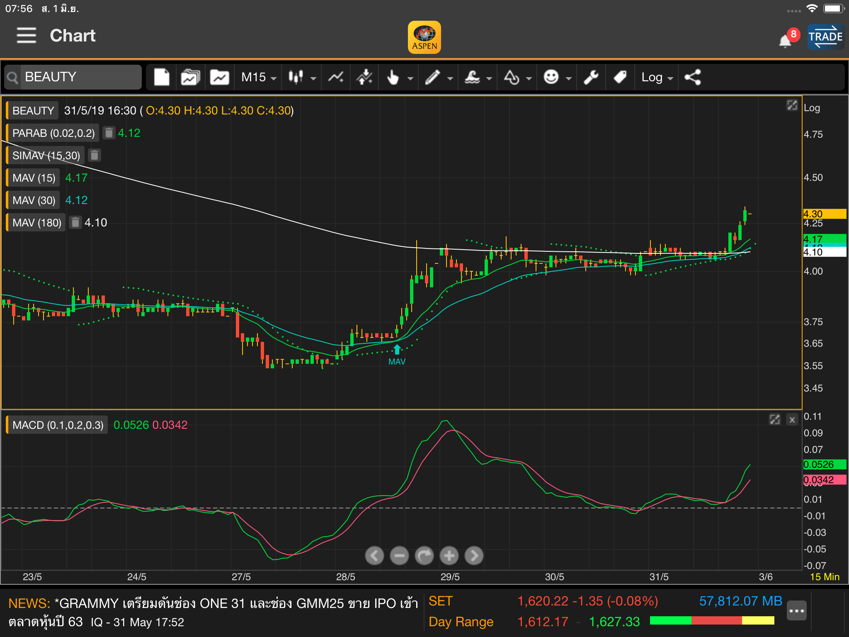This screenshot has height=637, width=849.
Task: Expand the Log scale dropdown
Action: (657, 77)
